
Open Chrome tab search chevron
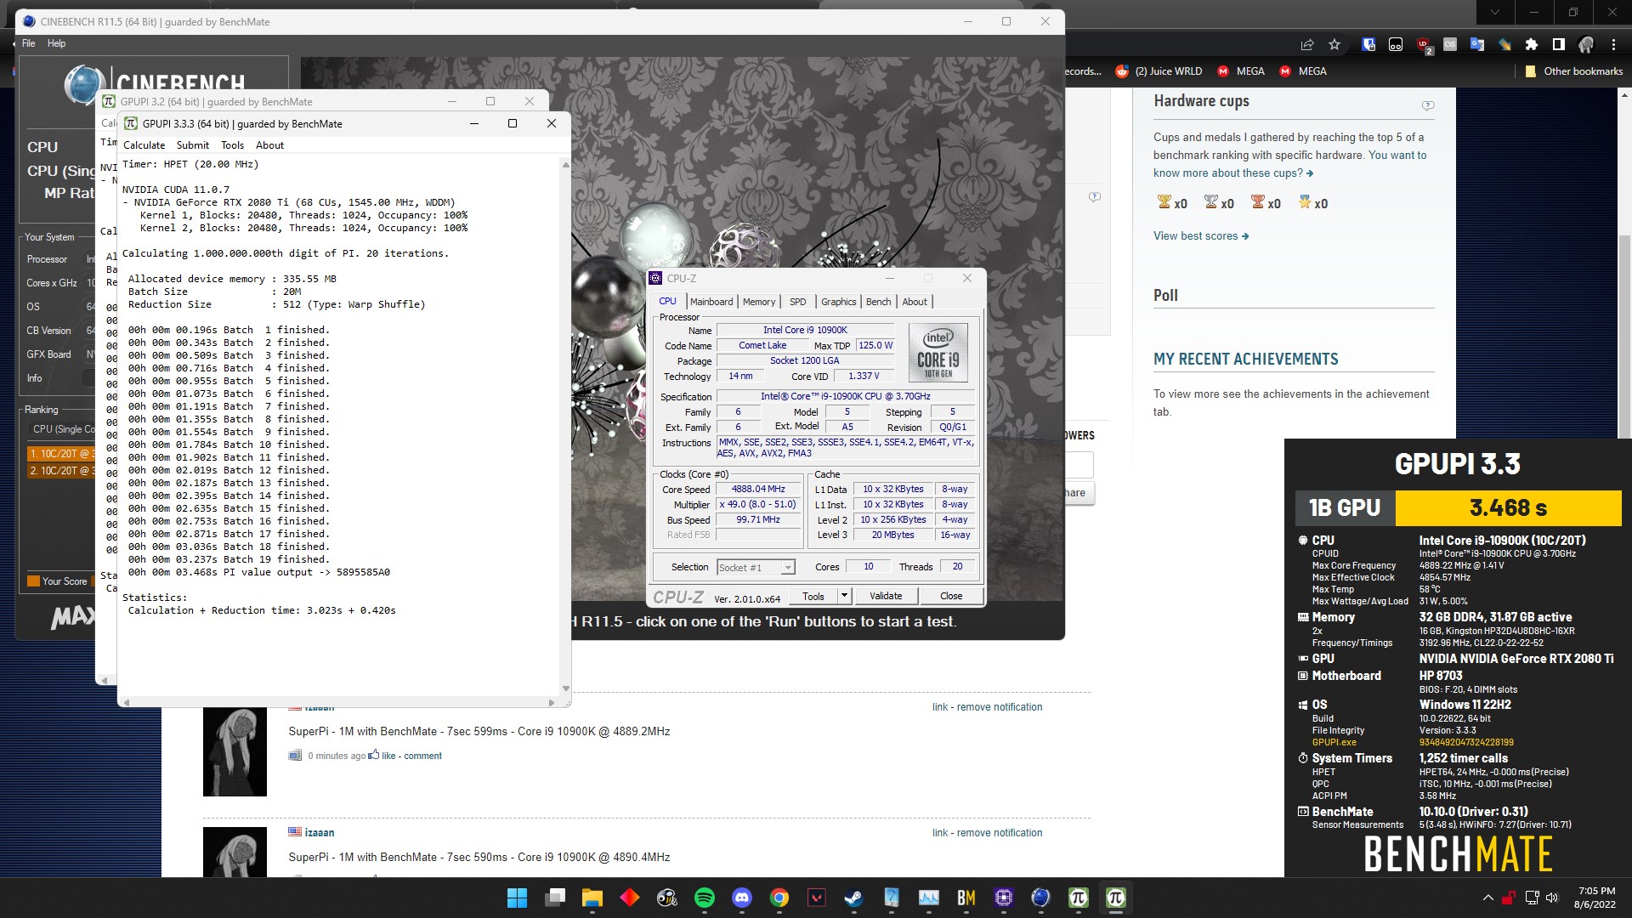tap(1495, 13)
